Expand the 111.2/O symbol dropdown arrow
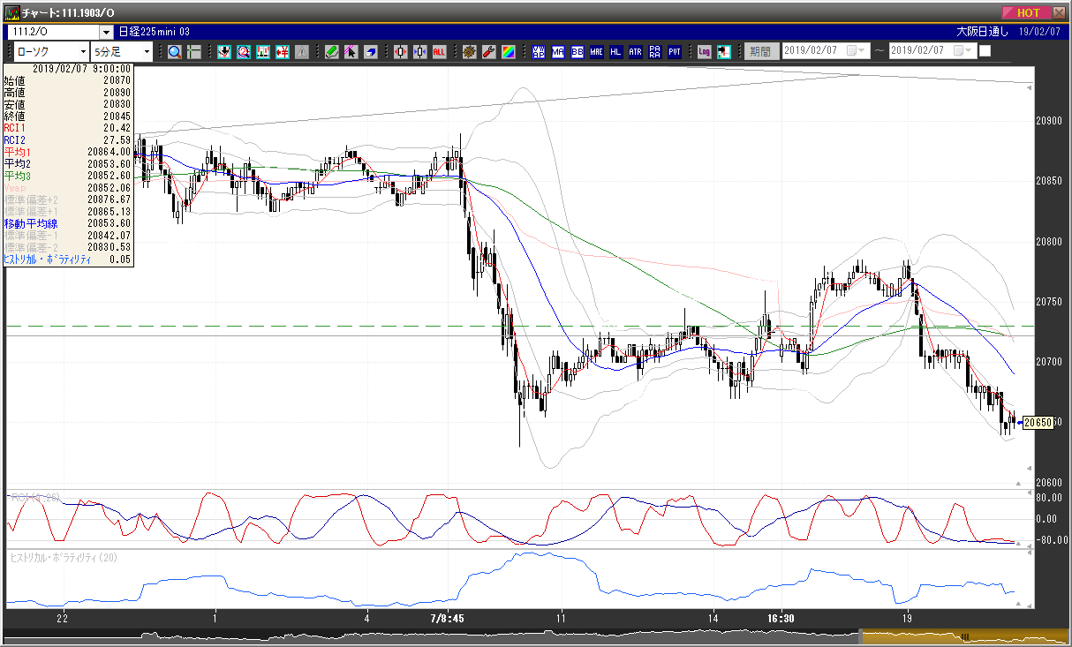 pyautogui.click(x=105, y=33)
